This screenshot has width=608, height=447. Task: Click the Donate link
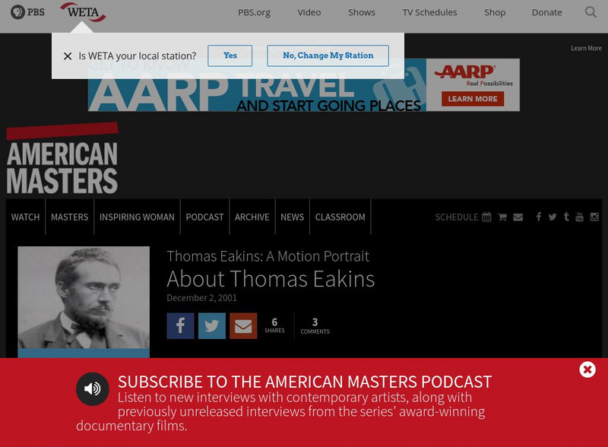(x=546, y=12)
